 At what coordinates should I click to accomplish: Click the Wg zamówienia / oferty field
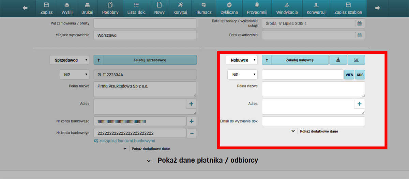(145, 23)
